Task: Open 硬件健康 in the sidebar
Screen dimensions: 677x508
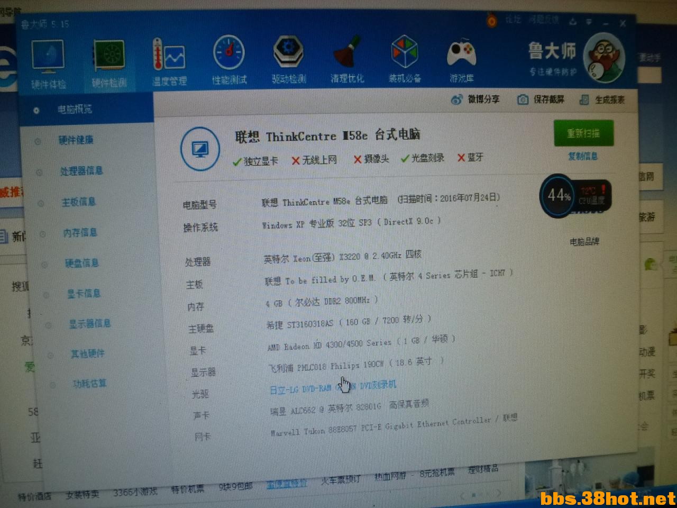Action: point(76,140)
